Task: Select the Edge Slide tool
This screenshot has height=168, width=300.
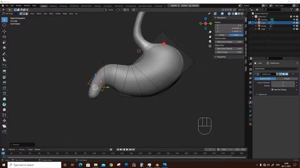Action: pos(4,115)
